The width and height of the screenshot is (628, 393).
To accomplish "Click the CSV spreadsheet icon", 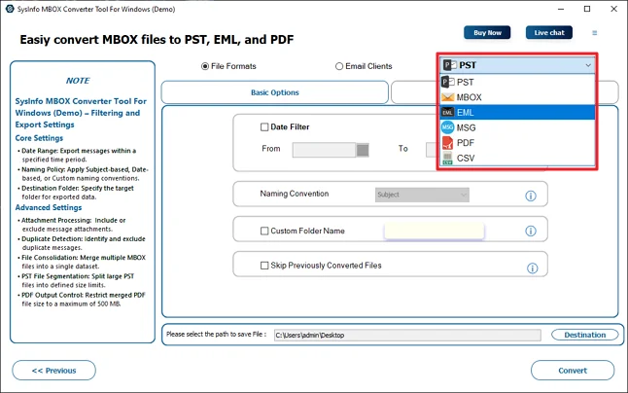I will [447, 158].
